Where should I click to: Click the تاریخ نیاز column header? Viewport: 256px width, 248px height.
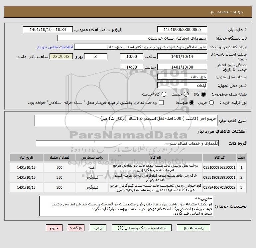point(26,157)
